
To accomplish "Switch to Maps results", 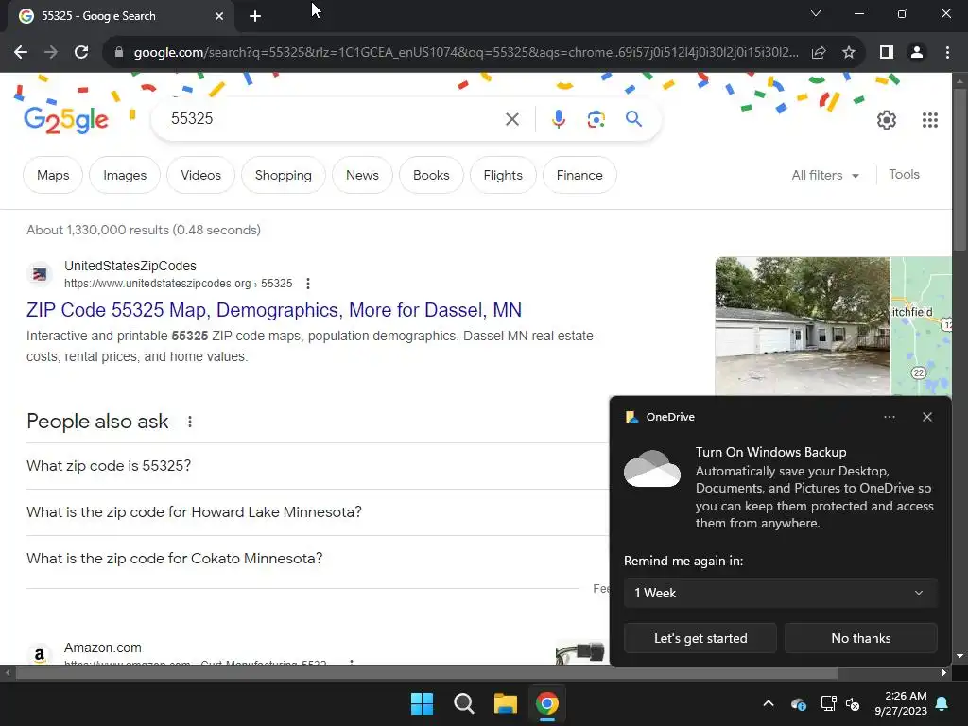I will coord(53,175).
